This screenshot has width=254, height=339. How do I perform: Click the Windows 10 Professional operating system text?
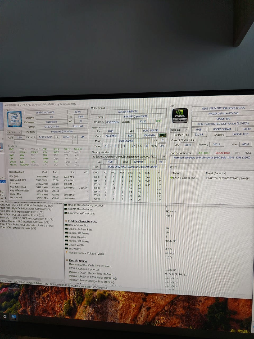pos(212,158)
